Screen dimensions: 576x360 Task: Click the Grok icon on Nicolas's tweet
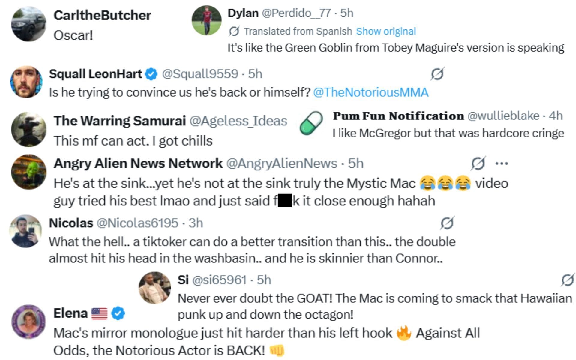[x=447, y=223]
